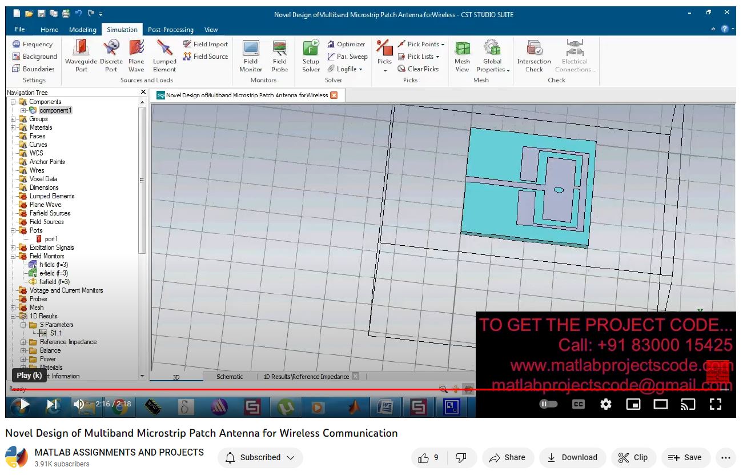743x475 pixels.
Task: Toggle closed captions on the video
Action: click(x=578, y=404)
